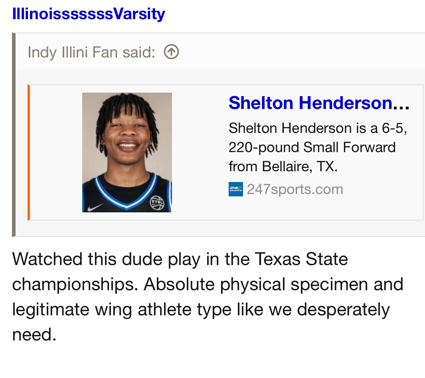Click the up-arrow icon beside quote attribution
This screenshot has width=425, height=378.
click(x=171, y=52)
